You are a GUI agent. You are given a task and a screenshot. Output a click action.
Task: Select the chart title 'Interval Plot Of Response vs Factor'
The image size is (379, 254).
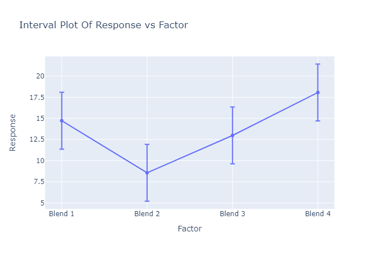click(x=103, y=25)
